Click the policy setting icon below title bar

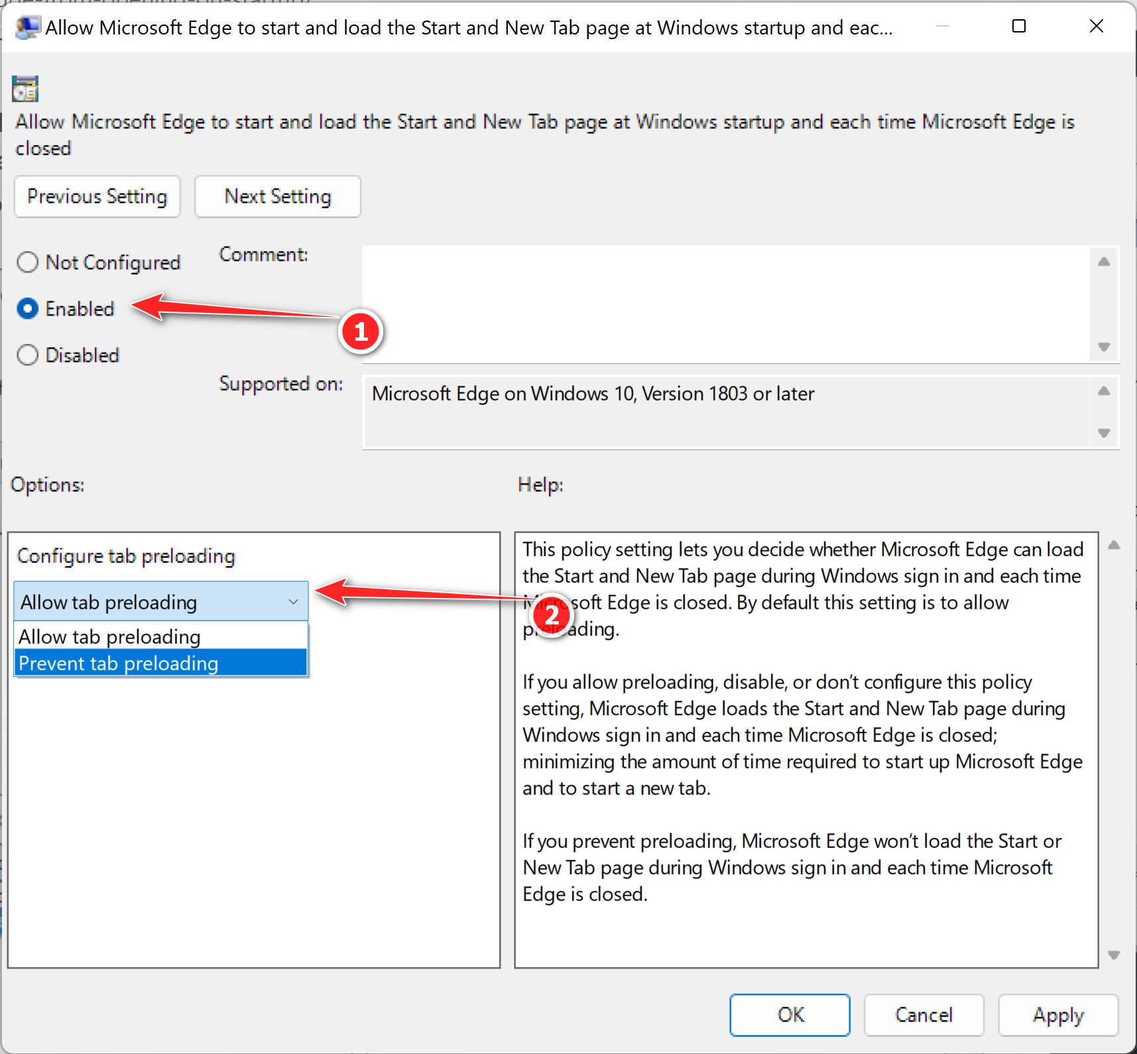25,89
